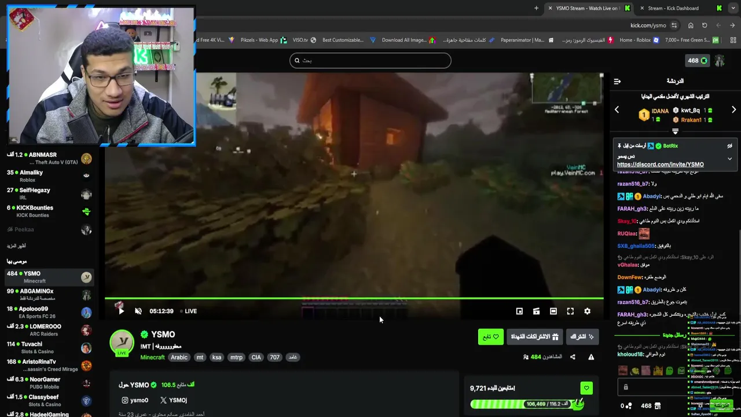The image size is (741, 417).
Task: Open the clip creation icon in the player
Action: pyautogui.click(x=536, y=311)
